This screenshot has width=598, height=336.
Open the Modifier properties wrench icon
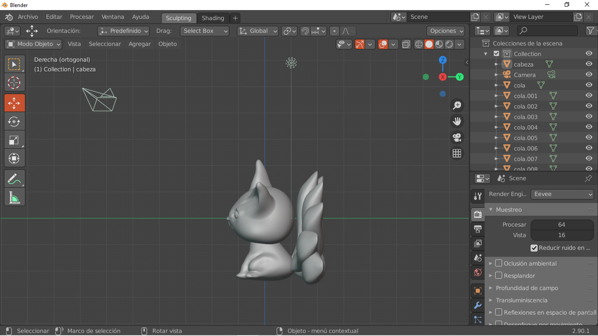pos(478,305)
